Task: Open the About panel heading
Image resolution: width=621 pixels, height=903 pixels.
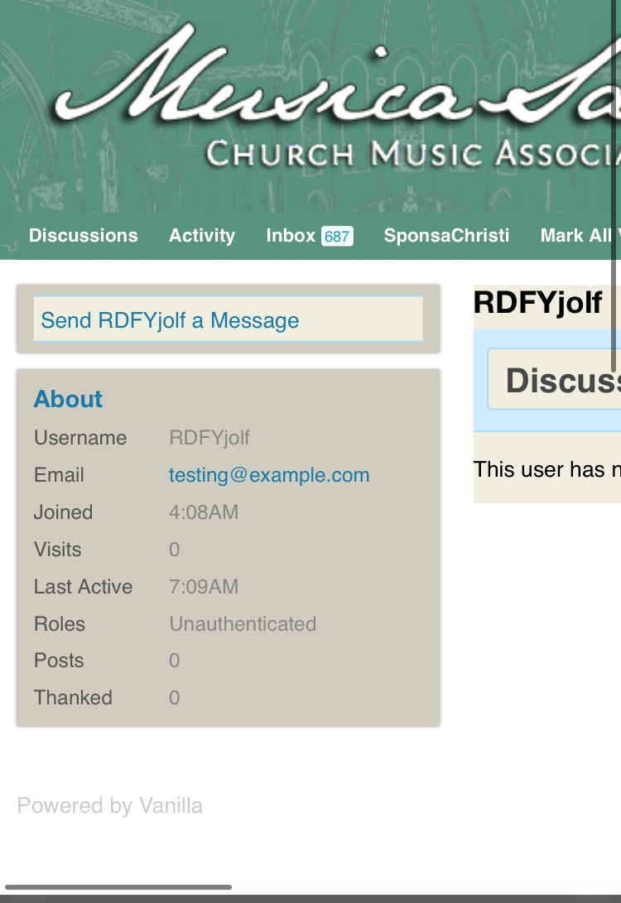Action: pos(68,399)
